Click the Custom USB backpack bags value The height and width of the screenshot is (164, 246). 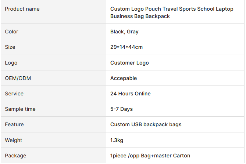(146, 125)
